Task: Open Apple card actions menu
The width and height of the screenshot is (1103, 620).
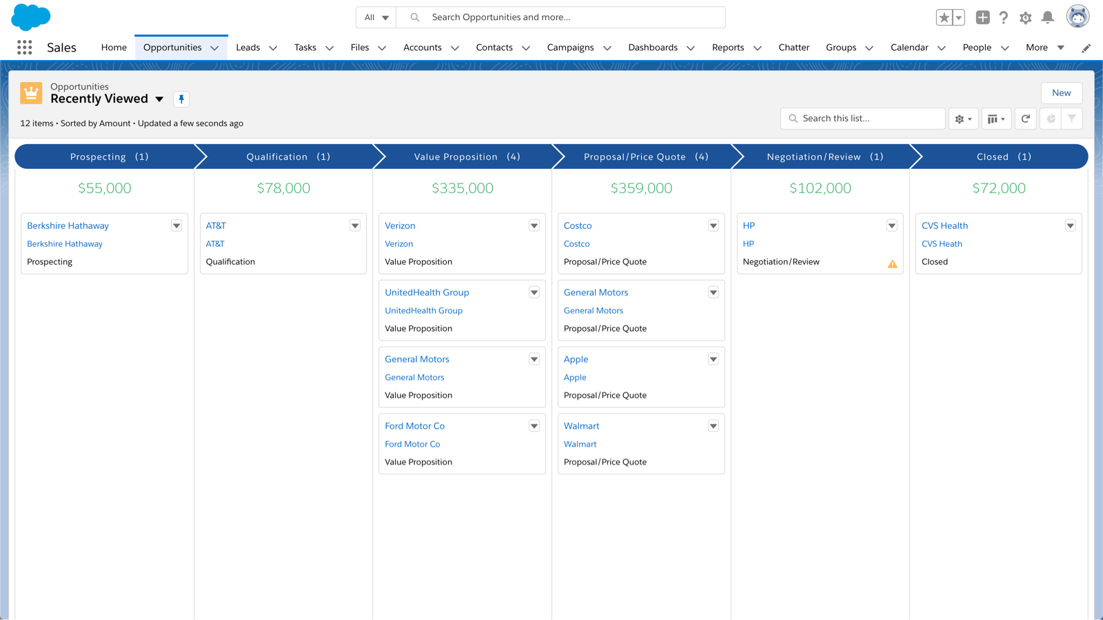Action: coord(714,359)
